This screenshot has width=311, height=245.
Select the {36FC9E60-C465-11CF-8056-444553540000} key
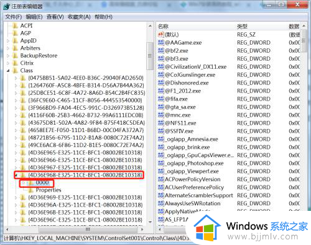click(x=85, y=100)
